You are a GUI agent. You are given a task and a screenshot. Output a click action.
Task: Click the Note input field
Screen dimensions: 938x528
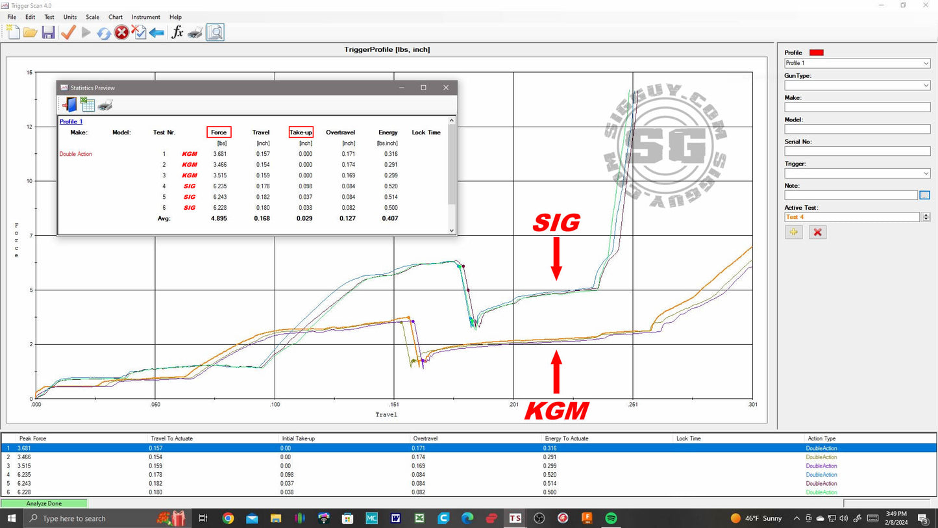pos(851,195)
